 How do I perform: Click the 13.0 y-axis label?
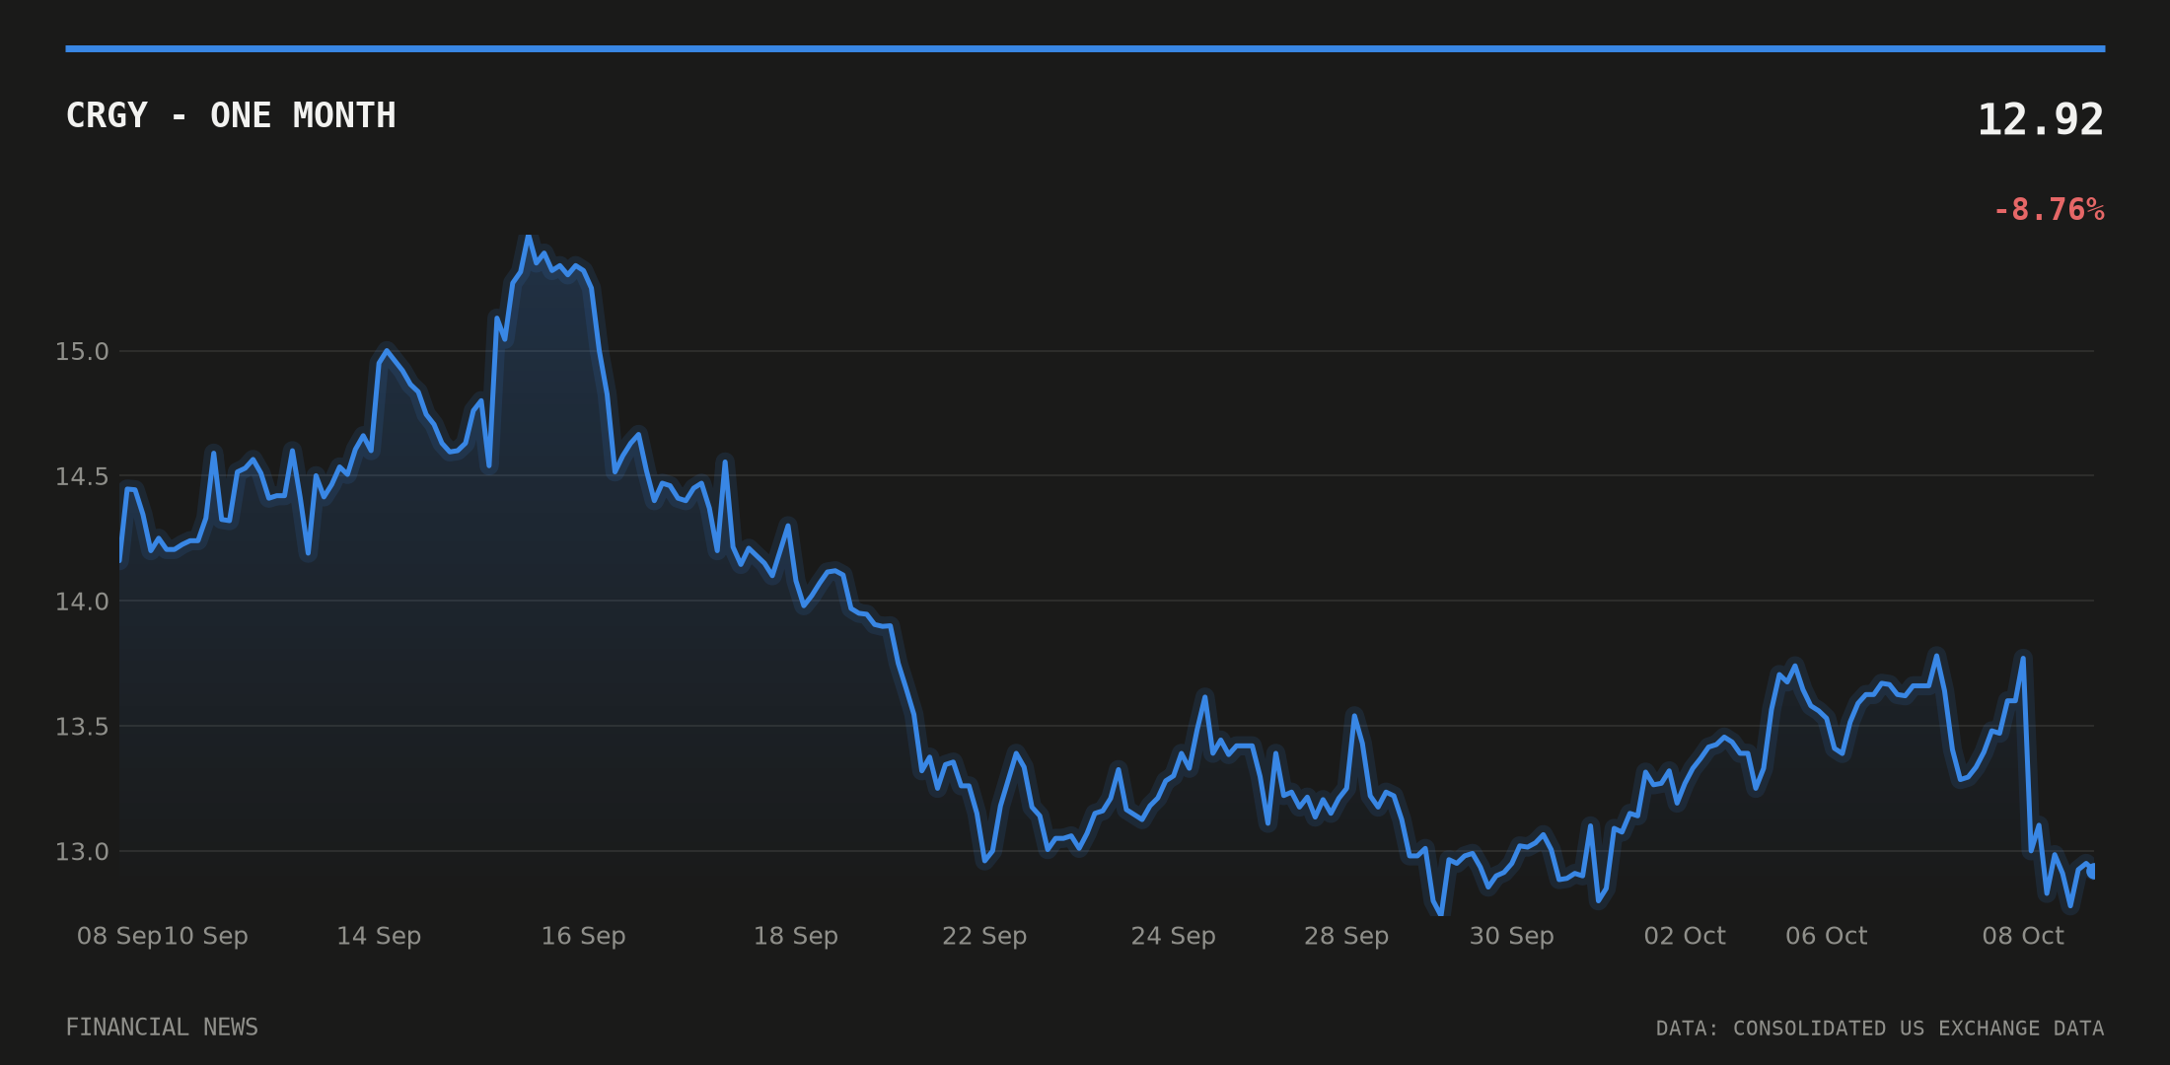pos(82,852)
